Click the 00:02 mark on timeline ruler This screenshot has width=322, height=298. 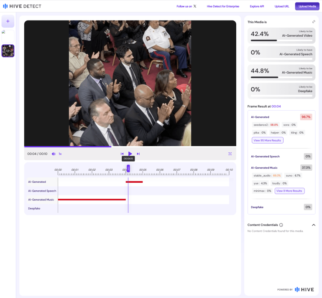click(92, 170)
